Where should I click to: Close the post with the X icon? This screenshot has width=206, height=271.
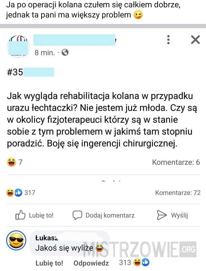(195, 40)
